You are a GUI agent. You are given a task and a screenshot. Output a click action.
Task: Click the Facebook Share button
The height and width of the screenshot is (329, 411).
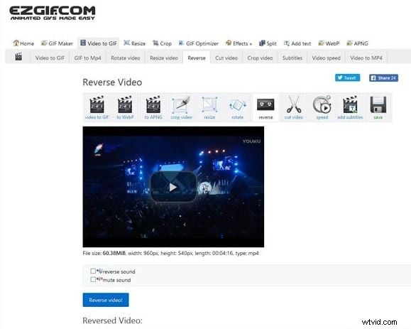[383, 77]
